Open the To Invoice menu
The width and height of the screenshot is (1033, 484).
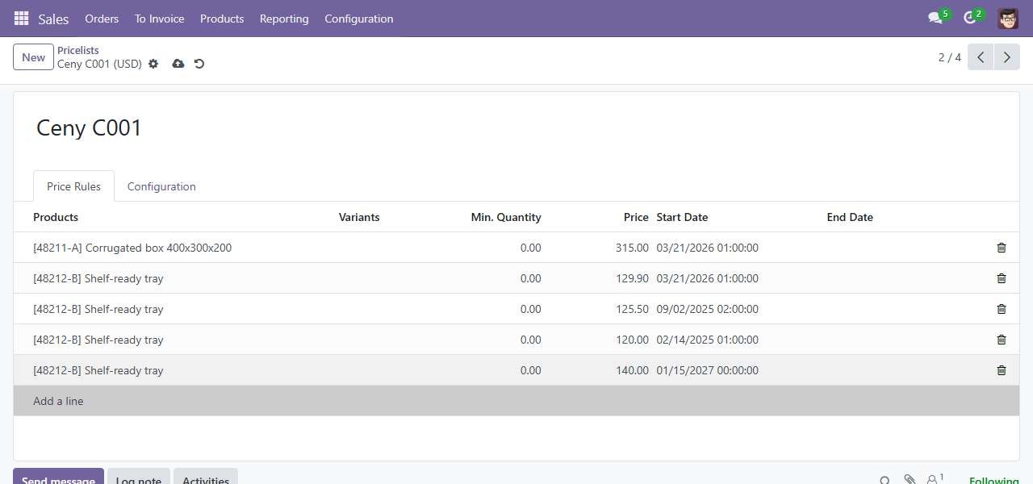(159, 19)
